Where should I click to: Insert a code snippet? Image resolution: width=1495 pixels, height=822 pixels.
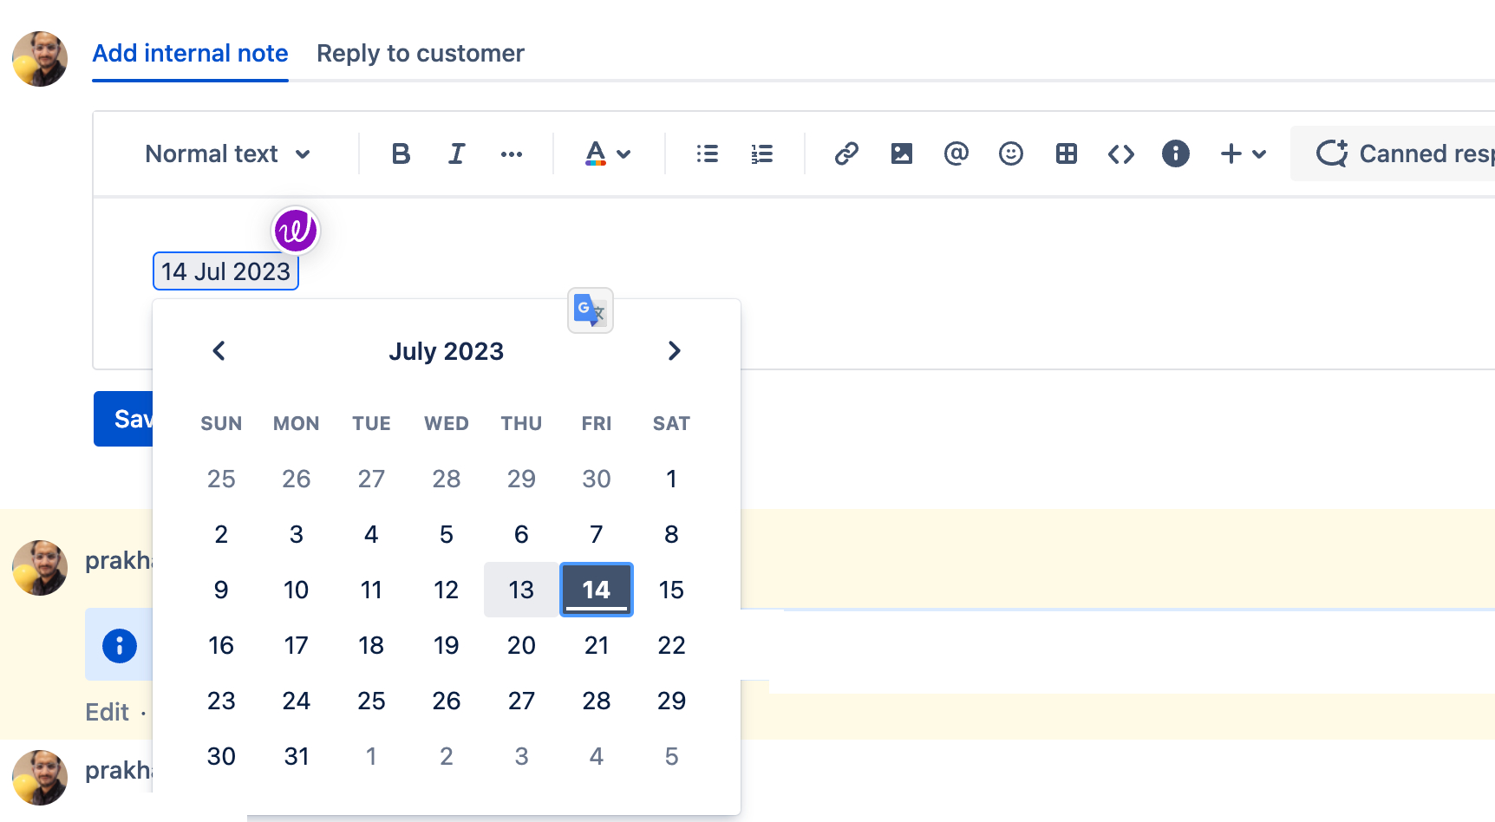click(1121, 154)
